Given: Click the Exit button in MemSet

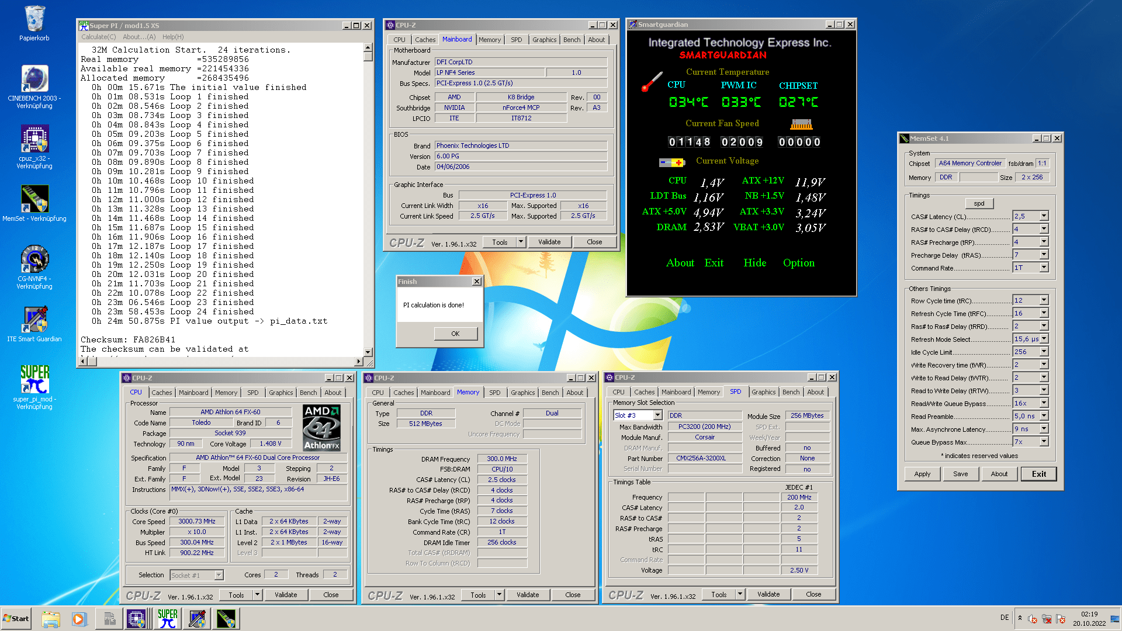Looking at the screenshot, I should click(1038, 474).
